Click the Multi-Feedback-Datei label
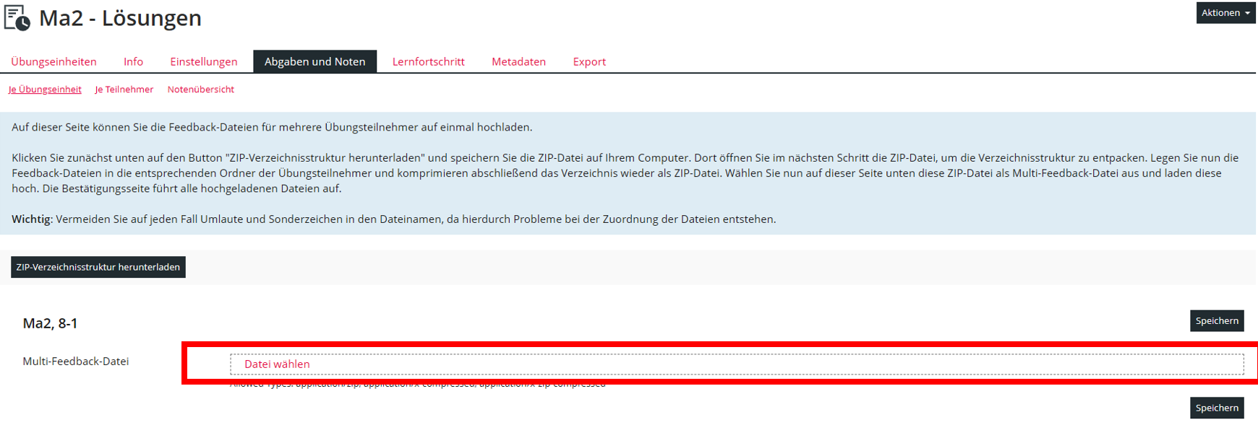 coord(76,362)
